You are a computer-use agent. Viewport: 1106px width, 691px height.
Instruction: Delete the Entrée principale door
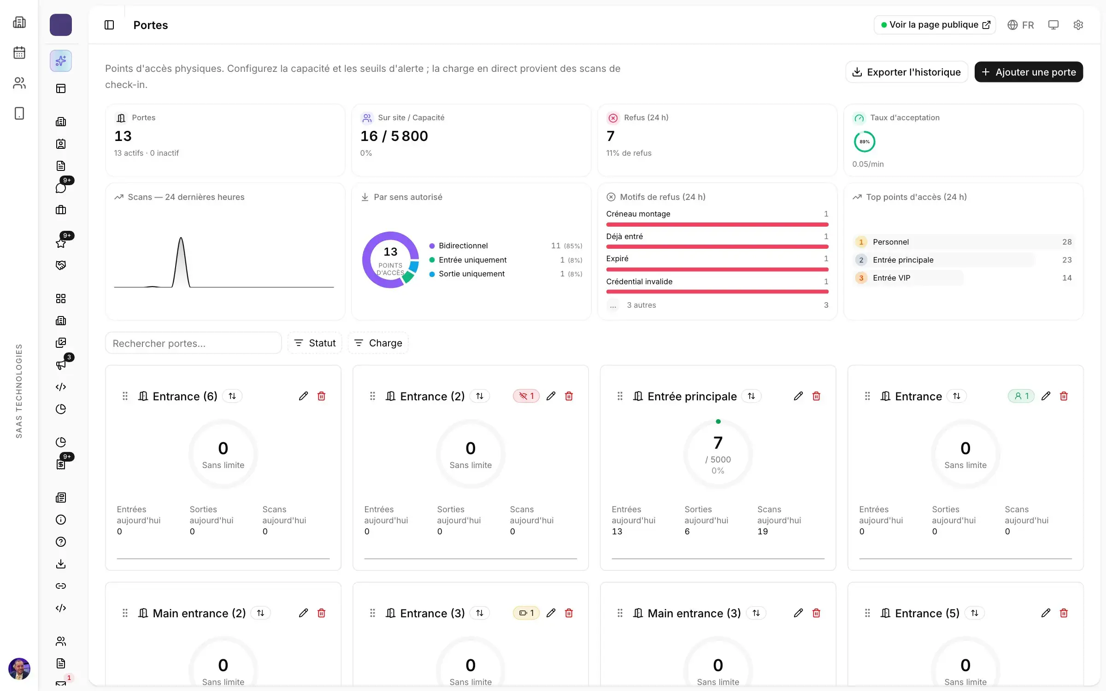click(x=816, y=396)
